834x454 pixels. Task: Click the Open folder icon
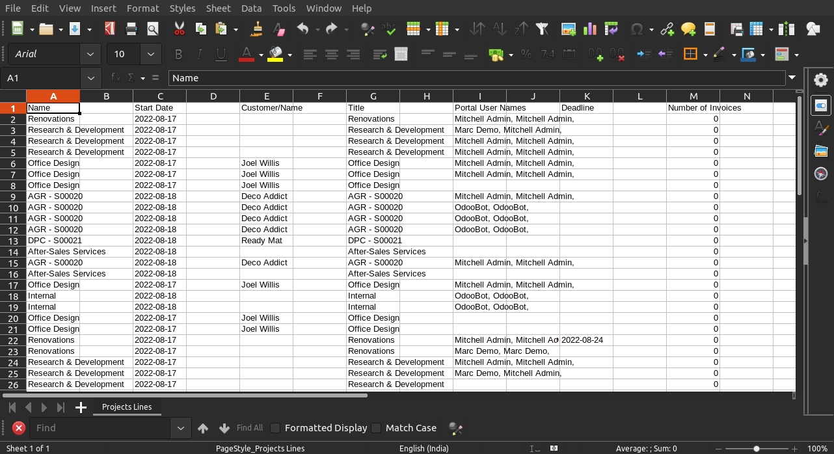(46, 29)
